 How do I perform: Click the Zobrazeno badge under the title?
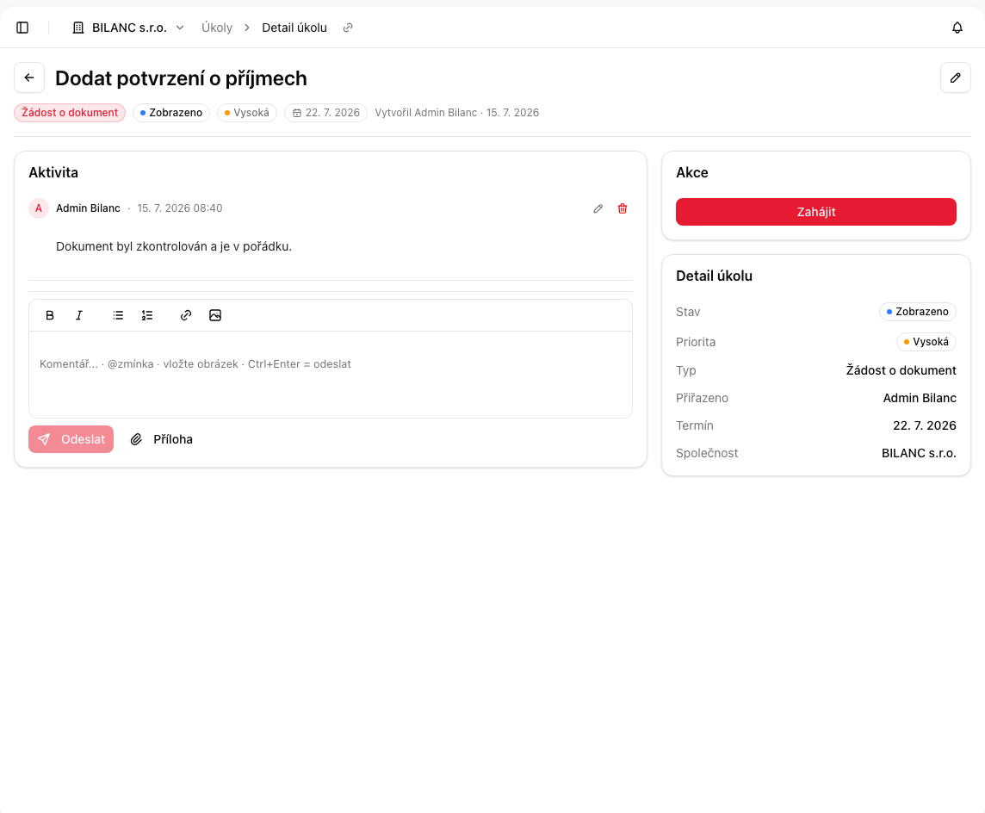[170, 113]
